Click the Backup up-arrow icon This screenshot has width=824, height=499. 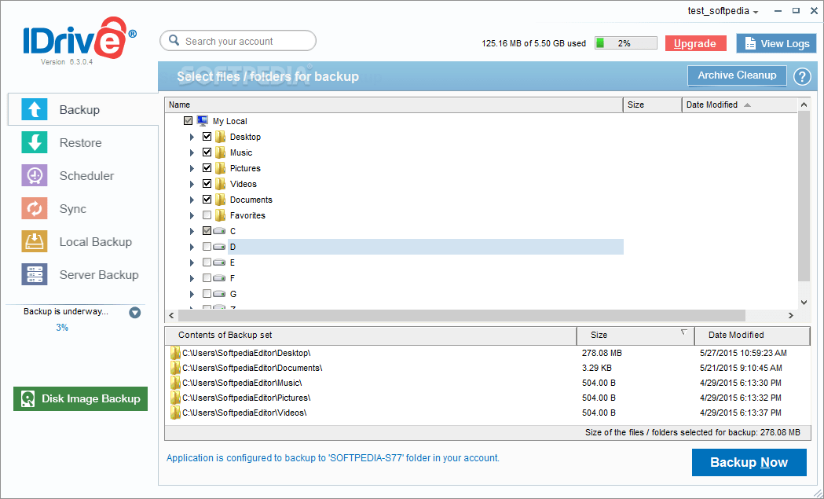tap(34, 109)
